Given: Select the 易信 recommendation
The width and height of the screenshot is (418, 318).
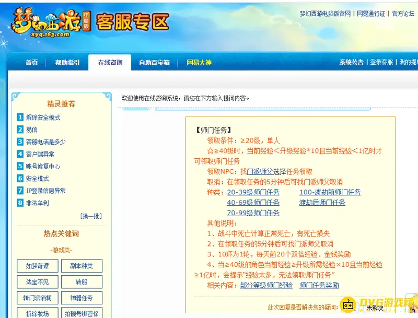Looking at the screenshot, I should pyautogui.click(x=31, y=129).
